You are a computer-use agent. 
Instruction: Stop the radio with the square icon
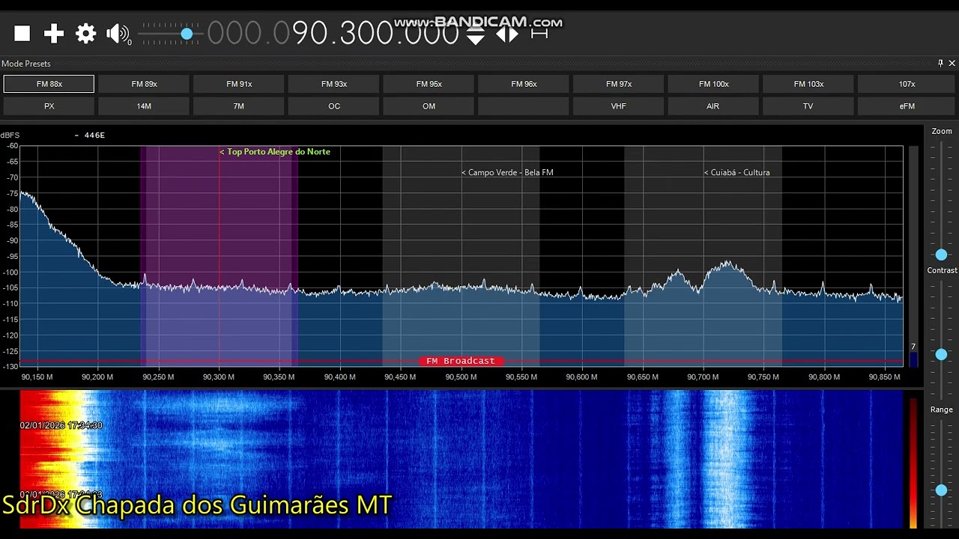tap(22, 33)
